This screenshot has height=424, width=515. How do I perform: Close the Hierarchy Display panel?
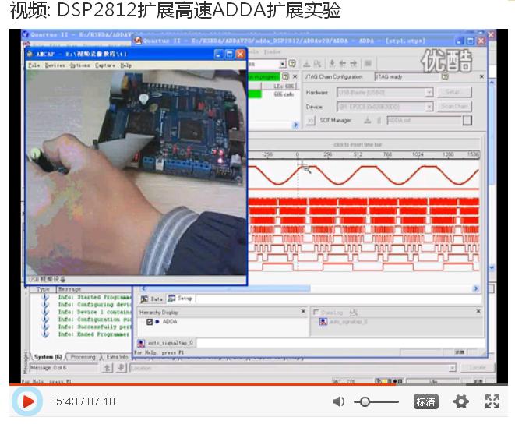303,311
